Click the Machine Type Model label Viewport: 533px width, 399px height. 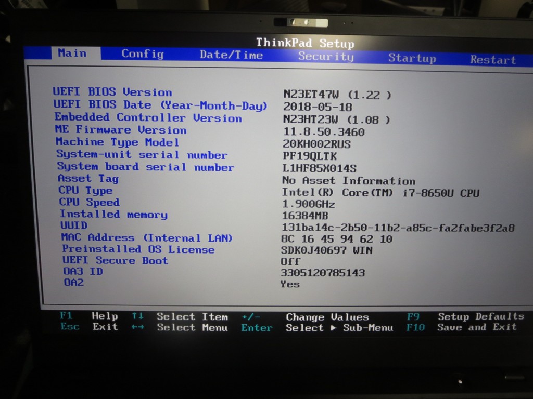click(x=117, y=142)
